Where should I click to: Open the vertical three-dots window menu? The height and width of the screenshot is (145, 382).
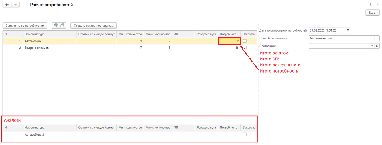[x=371, y=5]
